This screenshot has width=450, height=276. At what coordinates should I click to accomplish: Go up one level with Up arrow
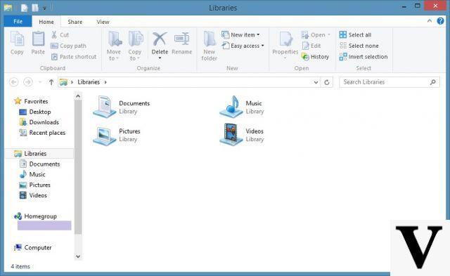[x=51, y=82]
